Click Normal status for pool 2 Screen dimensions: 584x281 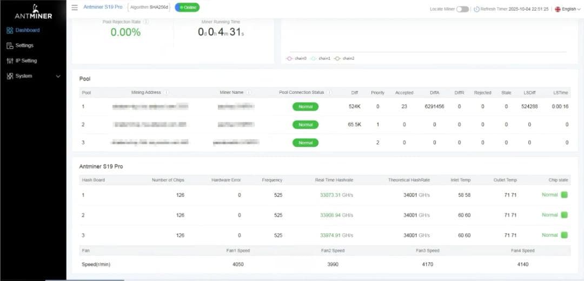click(306, 125)
